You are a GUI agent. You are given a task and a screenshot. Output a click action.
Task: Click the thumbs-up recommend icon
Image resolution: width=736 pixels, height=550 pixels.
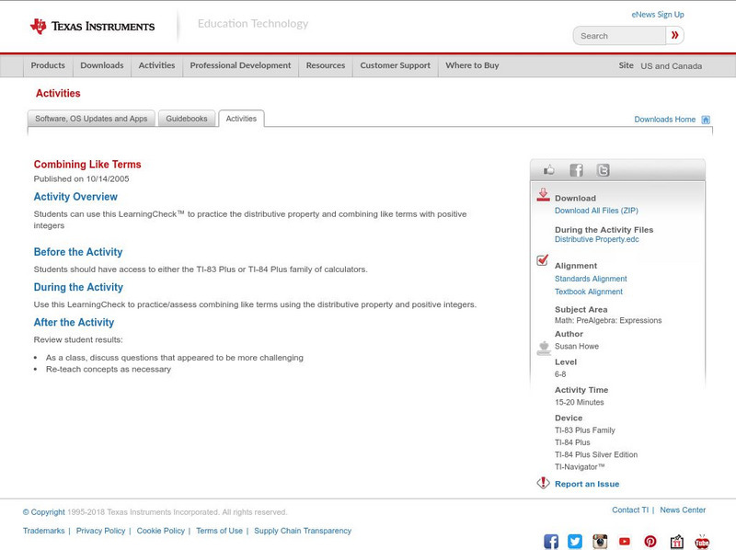coord(547,169)
